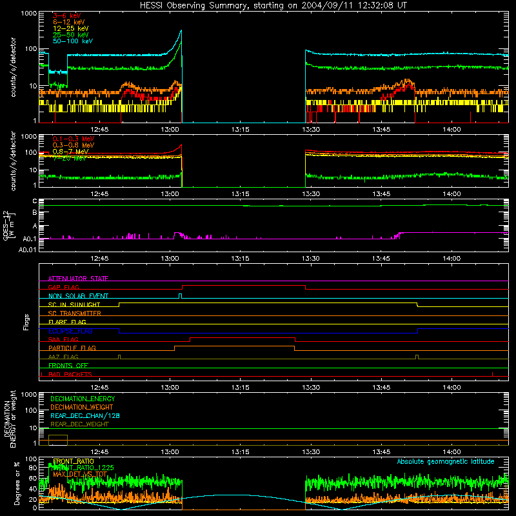Click the 7-20 MeV legend label
Image resolution: width=516 pixels, height=516 pixels.
pyautogui.click(x=69, y=158)
